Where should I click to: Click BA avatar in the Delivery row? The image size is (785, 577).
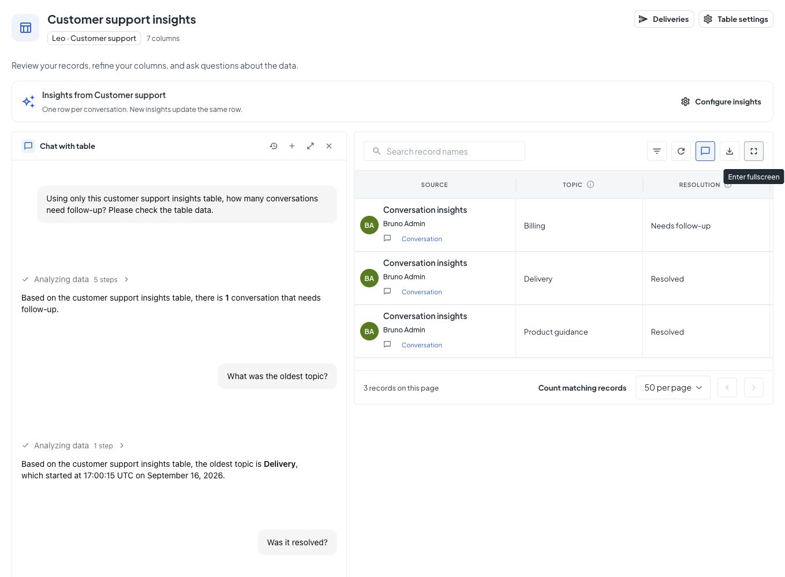tap(369, 278)
